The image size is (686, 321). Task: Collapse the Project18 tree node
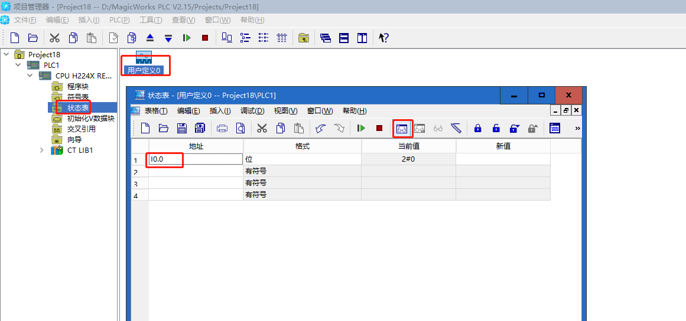[6, 54]
